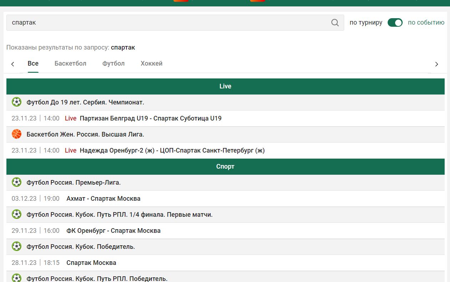Click football icon beside Россия. Премьер-Лига
This screenshot has height=282, width=450.
(17, 182)
